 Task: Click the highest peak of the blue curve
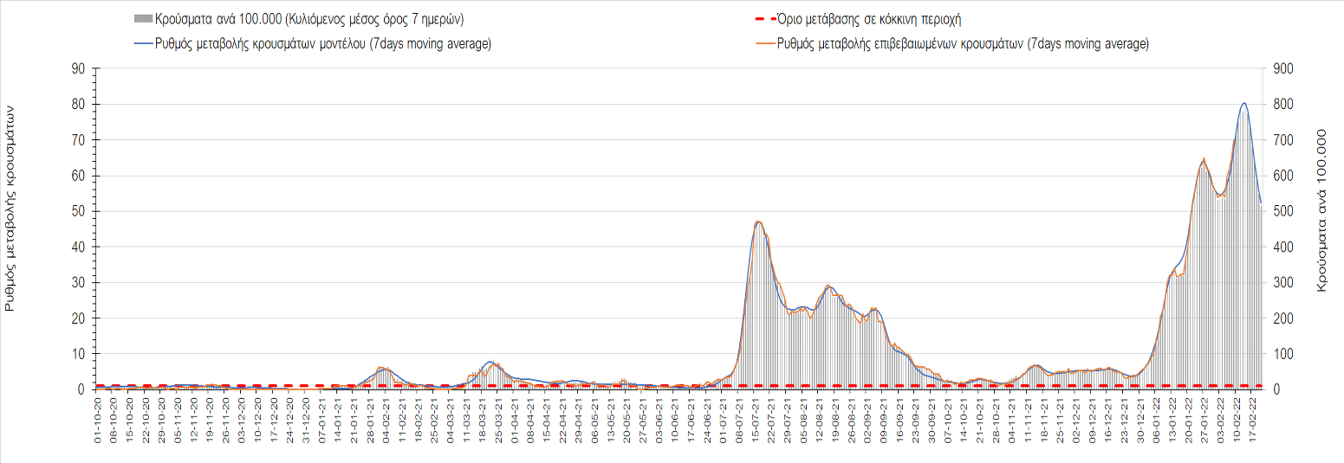coord(1244,103)
